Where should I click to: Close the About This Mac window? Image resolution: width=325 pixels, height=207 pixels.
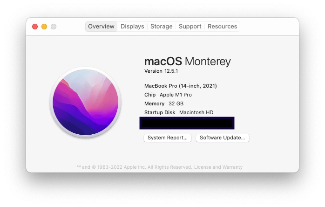tap(35, 27)
